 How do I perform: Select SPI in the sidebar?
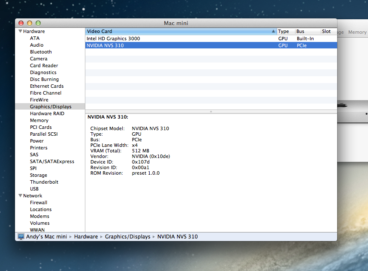pos(33,168)
